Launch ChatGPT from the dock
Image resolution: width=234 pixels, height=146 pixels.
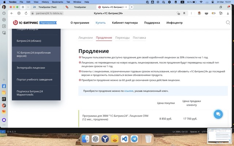coord(95,139)
